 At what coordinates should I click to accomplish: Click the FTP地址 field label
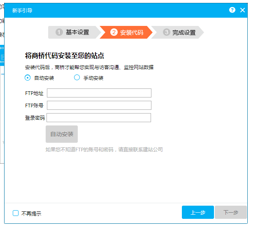pyautogui.click(x=34, y=93)
